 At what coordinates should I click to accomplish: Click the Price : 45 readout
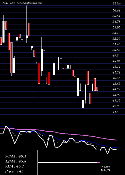point(14,171)
